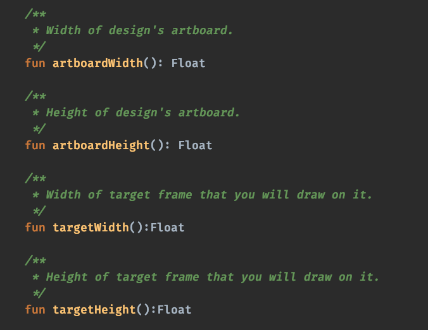Click comment 'Height of design's artboard.'

pyautogui.click(x=142, y=113)
